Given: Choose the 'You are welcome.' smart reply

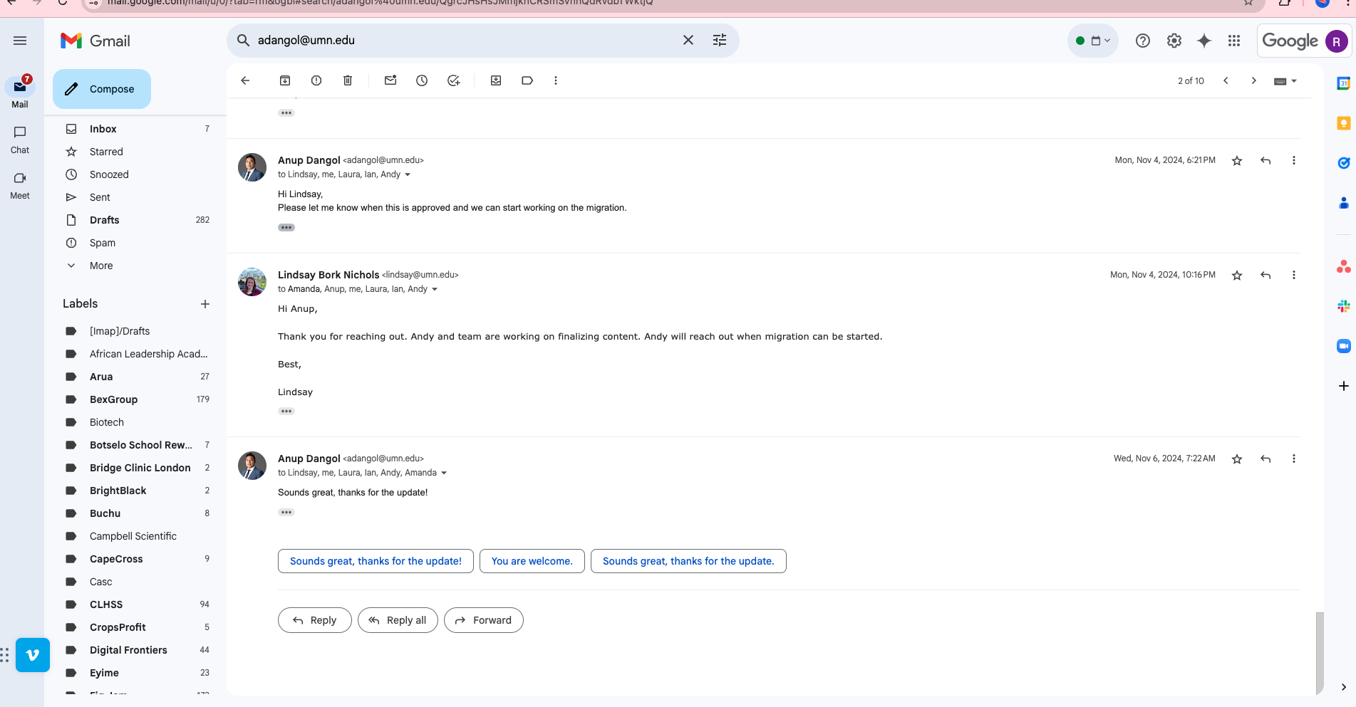Looking at the screenshot, I should tap(532, 561).
